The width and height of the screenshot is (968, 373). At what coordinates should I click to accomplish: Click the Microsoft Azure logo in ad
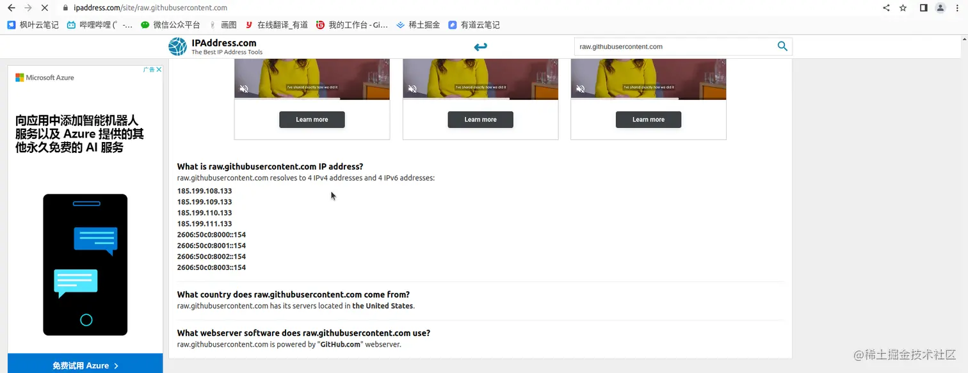click(45, 77)
